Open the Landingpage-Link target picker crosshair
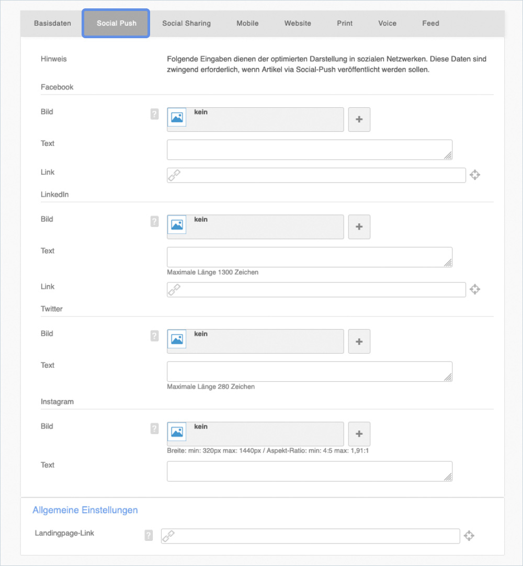This screenshot has width=523, height=566. (x=469, y=536)
